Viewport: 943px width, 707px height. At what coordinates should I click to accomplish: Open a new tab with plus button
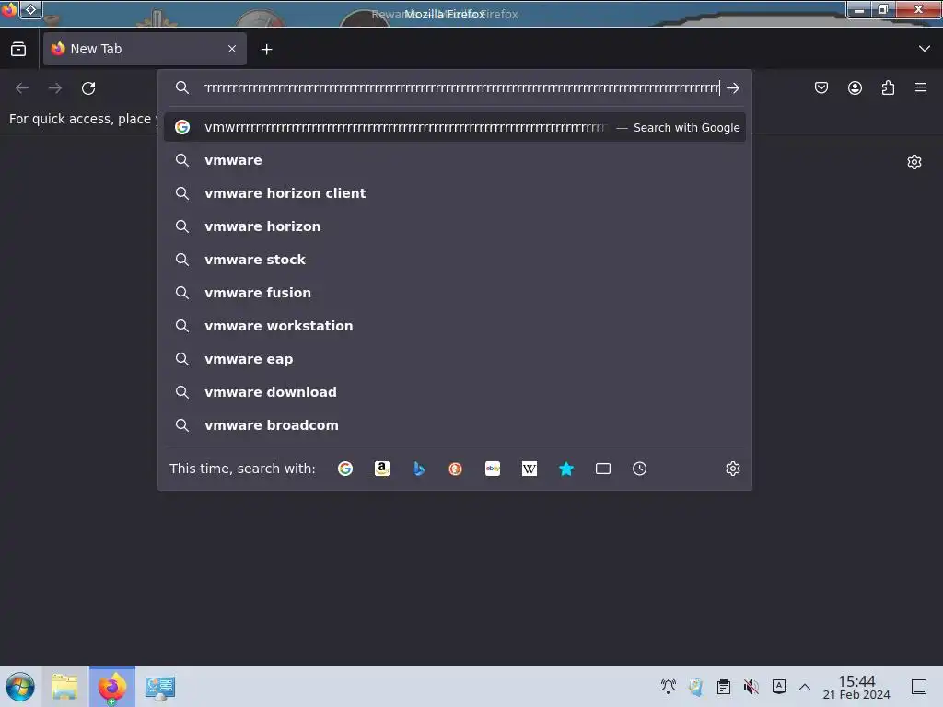pos(266,50)
